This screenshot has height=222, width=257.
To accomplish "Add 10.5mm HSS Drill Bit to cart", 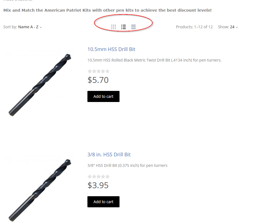I will click(103, 96).
